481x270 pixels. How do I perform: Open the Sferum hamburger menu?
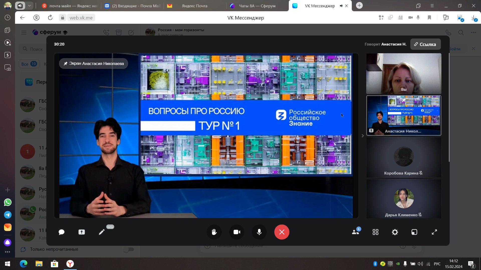point(24,32)
